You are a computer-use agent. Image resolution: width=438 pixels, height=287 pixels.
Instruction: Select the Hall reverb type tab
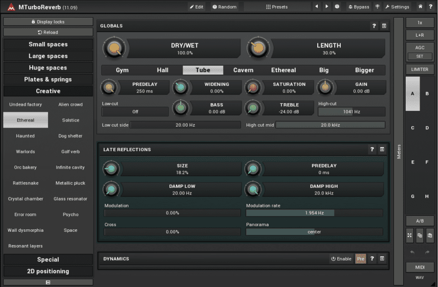click(x=163, y=70)
